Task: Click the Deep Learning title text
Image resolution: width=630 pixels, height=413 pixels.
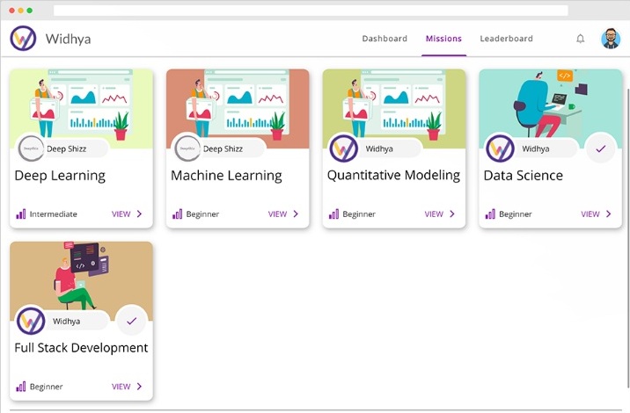Action: click(60, 176)
